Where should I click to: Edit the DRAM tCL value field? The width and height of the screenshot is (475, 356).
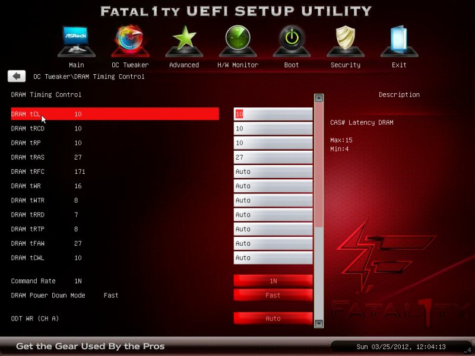pos(273,114)
